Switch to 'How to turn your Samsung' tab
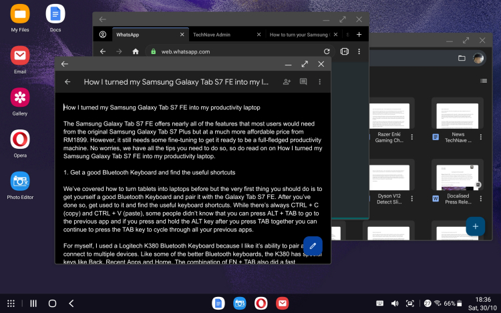The width and height of the screenshot is (501, 313). (299, 35)
